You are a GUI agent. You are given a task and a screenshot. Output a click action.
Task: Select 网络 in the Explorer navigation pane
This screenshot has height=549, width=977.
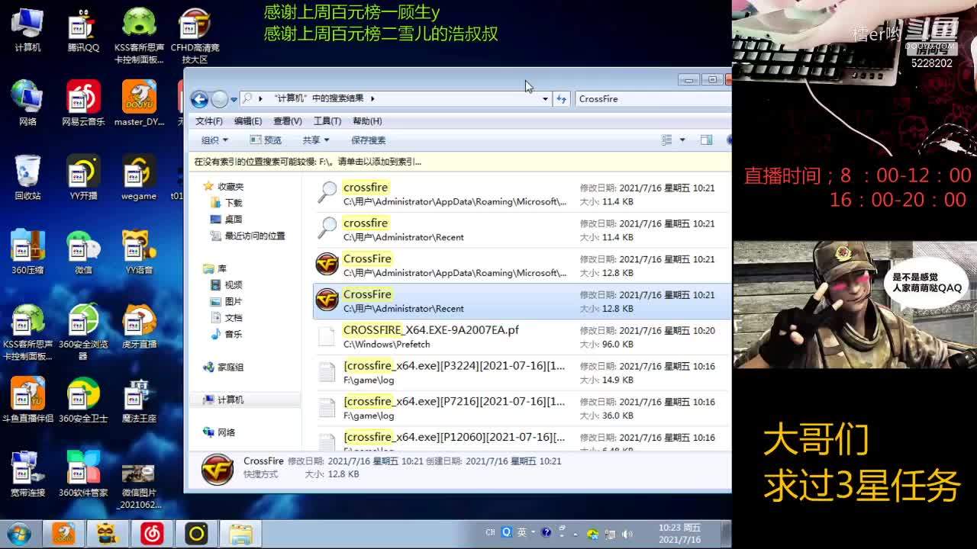(219, 432)
